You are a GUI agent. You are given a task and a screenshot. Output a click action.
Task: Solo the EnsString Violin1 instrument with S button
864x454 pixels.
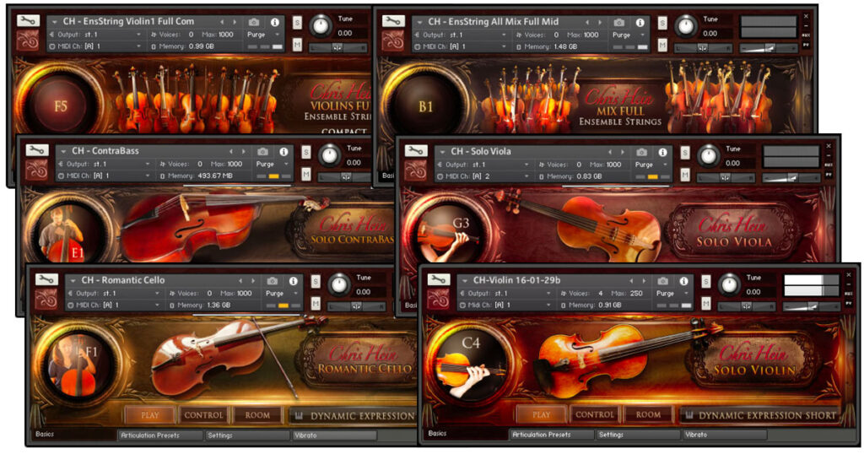tap(297, 23)
